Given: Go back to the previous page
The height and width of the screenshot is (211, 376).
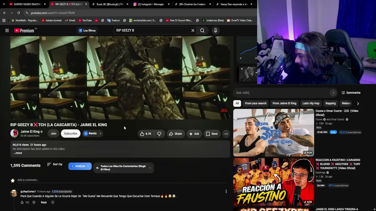Looking at the screenshot, I should [x=4, y=13].
